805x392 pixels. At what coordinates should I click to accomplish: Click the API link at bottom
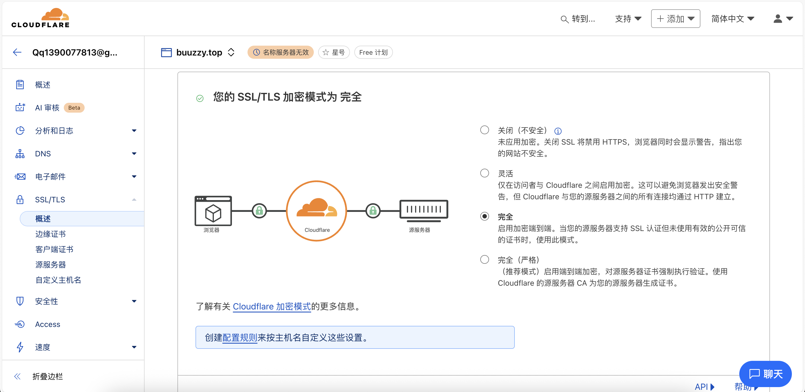tap(704, 387)
